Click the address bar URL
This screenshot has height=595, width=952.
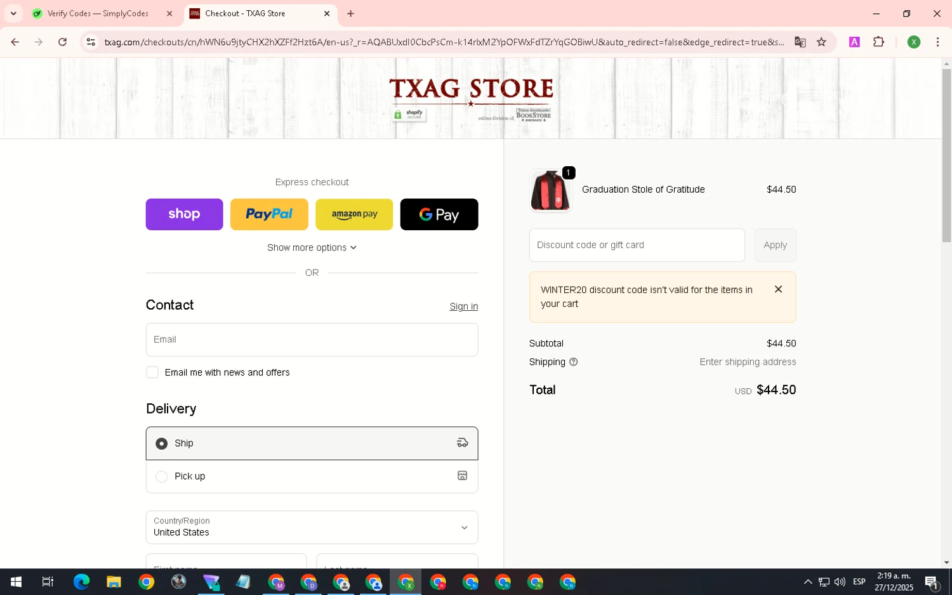click(444, 42)
